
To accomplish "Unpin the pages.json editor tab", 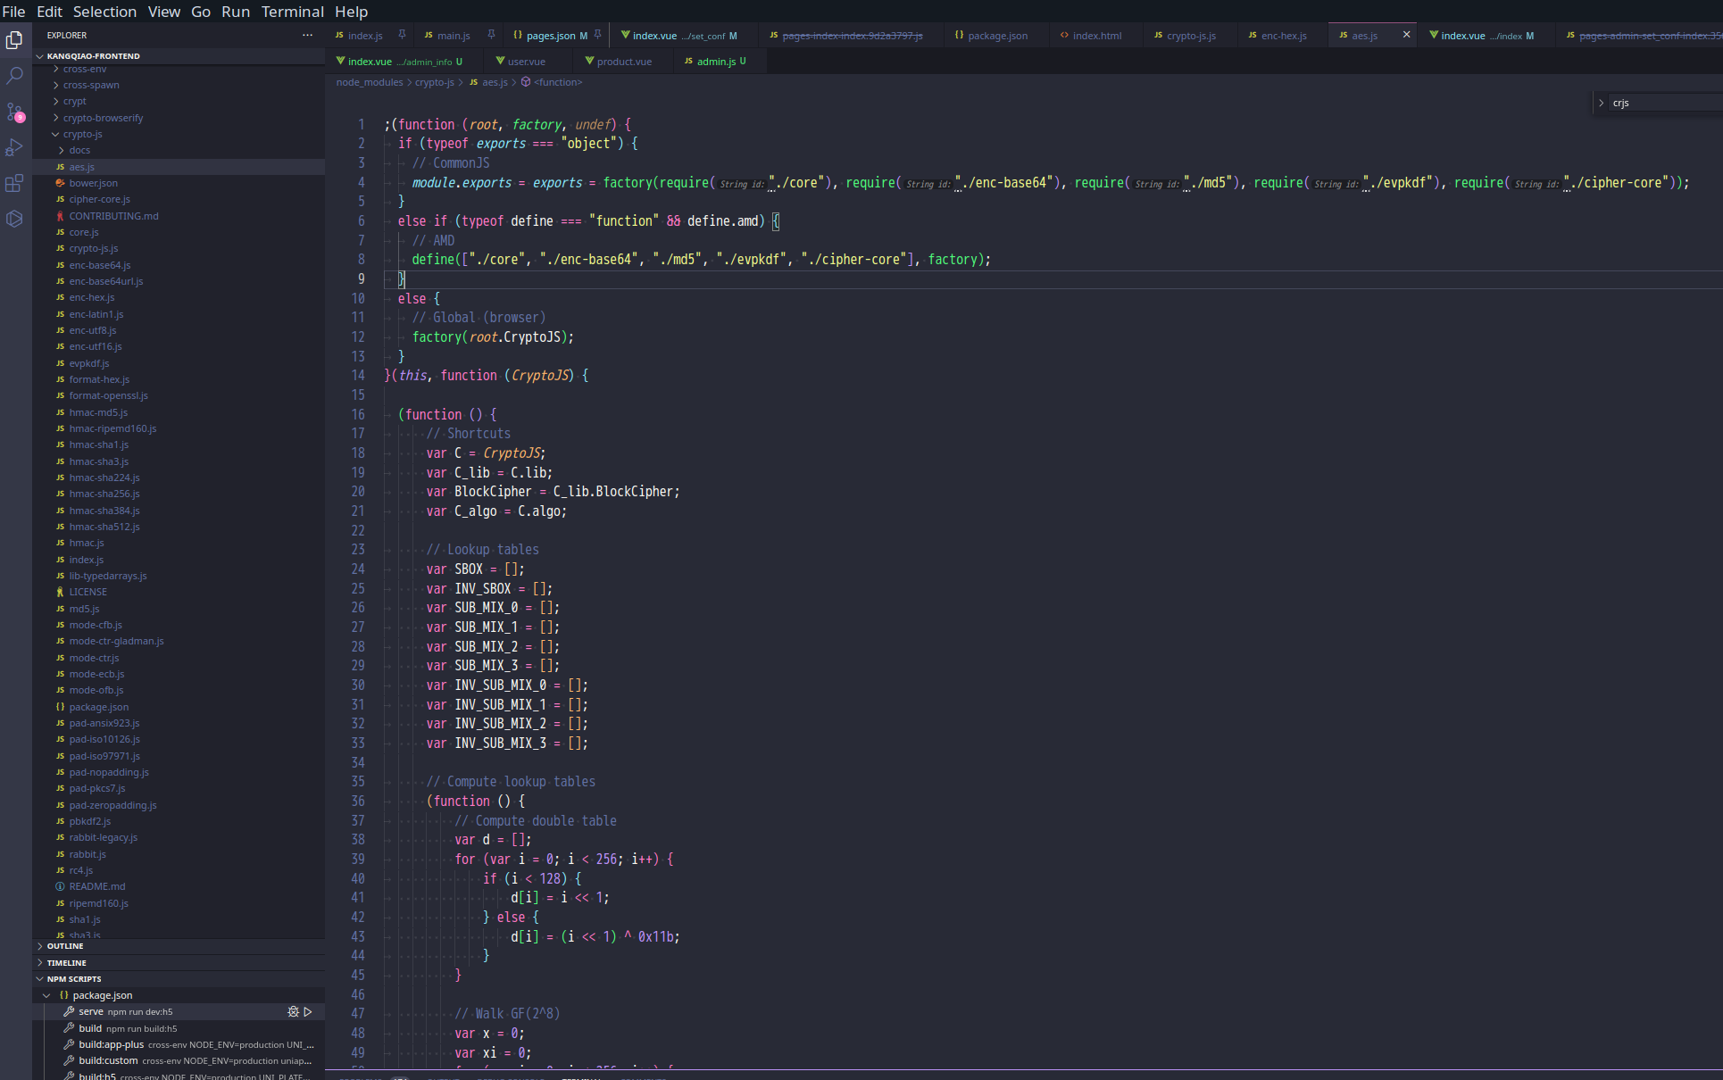I will tap(598, 35).
